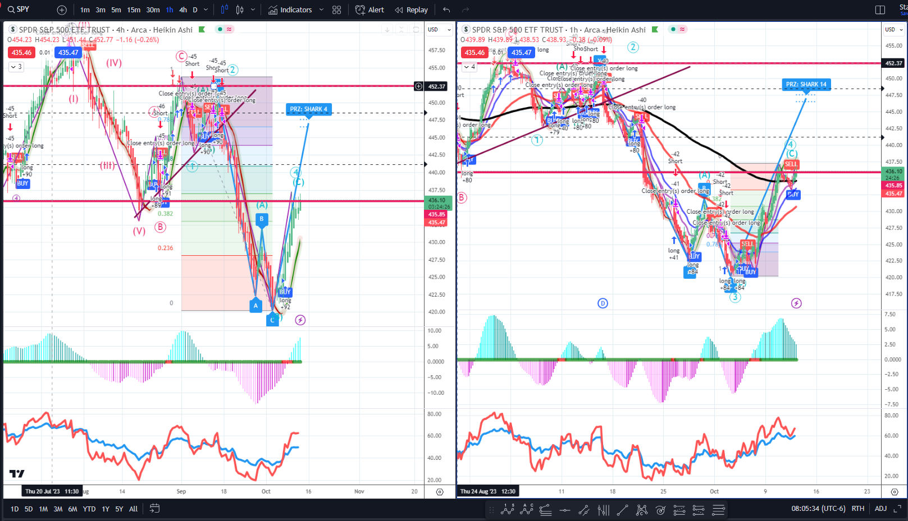
Task: Set range to 1Y
Action: (x=106, y=509)
